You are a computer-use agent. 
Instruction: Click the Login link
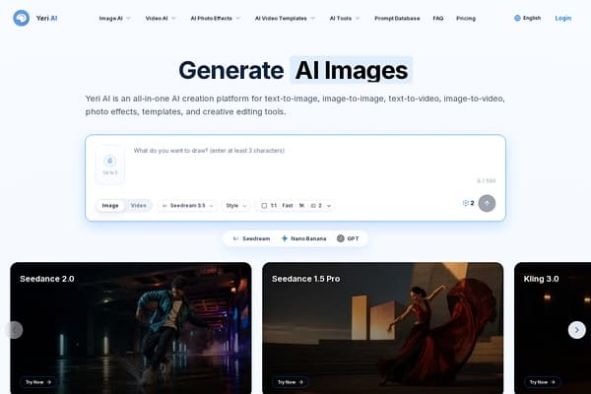coord(563,18)
